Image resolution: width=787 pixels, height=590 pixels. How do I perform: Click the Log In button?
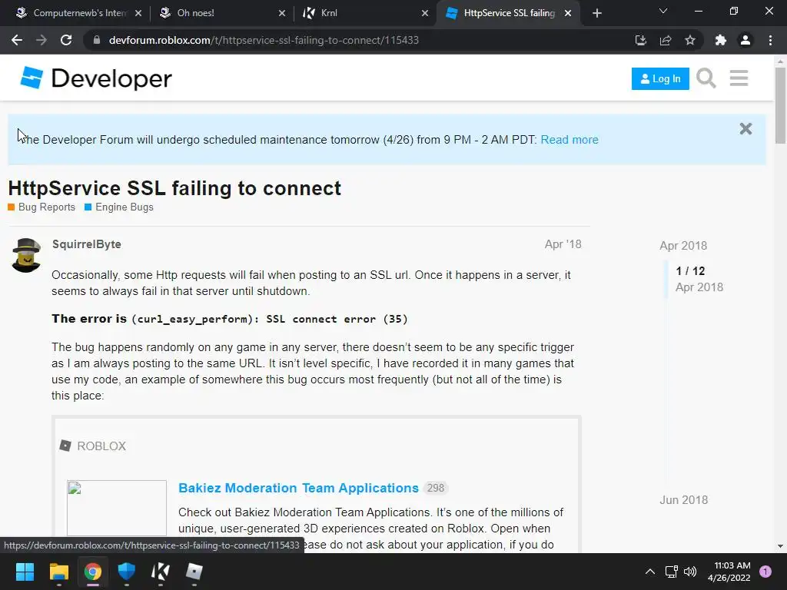[660, 79]
